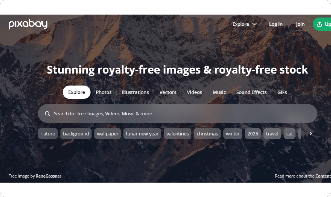
Task: Open ReneGossner author link
Action: [x=48, y=176]
